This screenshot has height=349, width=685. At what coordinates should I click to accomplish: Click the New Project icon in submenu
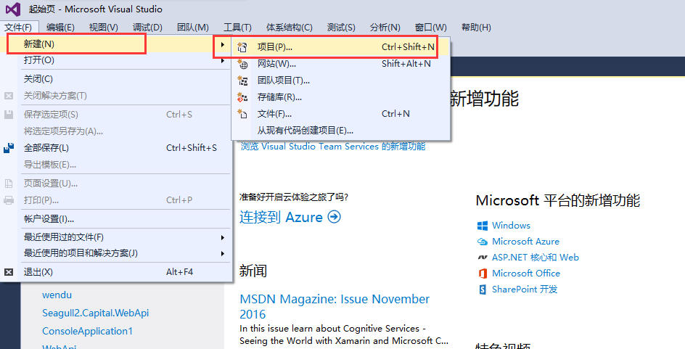click(242, 47)
